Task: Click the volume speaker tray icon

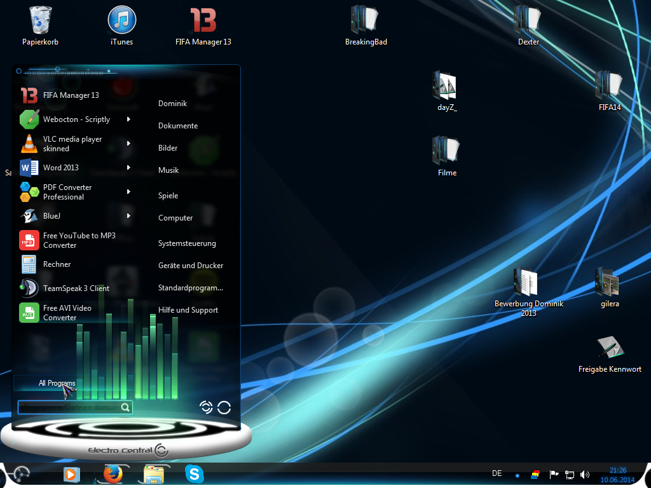Action: (585, 475)
